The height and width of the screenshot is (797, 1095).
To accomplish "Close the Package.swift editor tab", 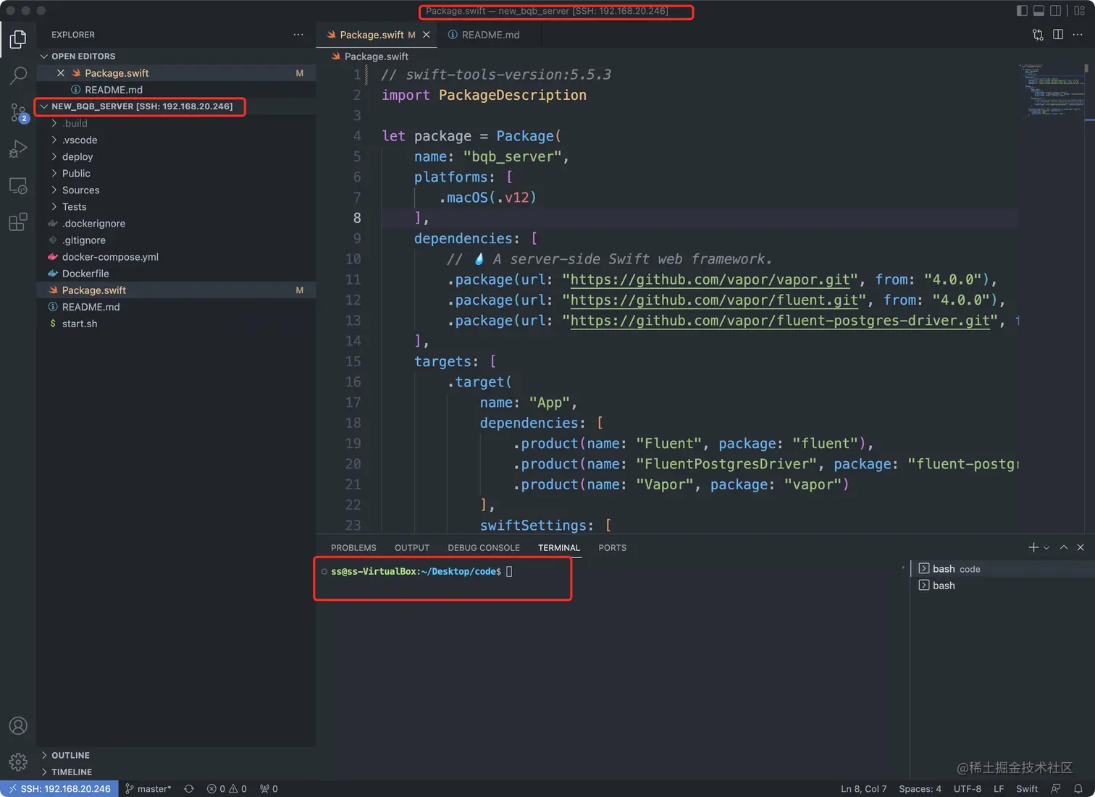I will 427,35.
